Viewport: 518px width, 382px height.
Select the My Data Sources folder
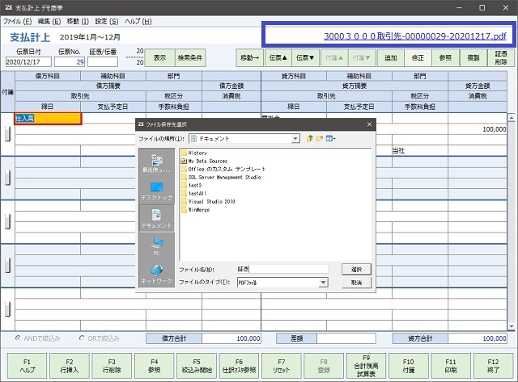pos(204,162)
